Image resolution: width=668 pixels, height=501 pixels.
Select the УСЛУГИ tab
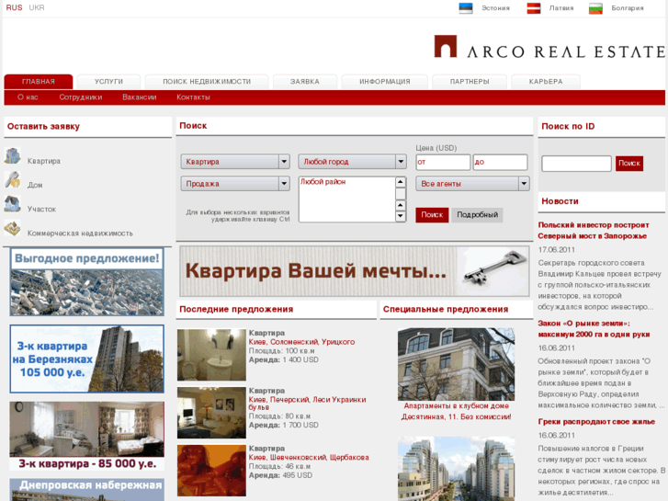pyautogui.click(x=108, y=82)
